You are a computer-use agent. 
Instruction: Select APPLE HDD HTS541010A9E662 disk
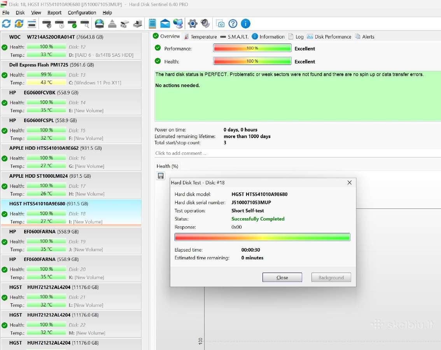[71, 157]
